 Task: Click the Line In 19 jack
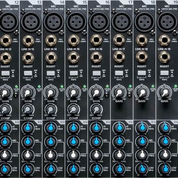click(164, 40)
